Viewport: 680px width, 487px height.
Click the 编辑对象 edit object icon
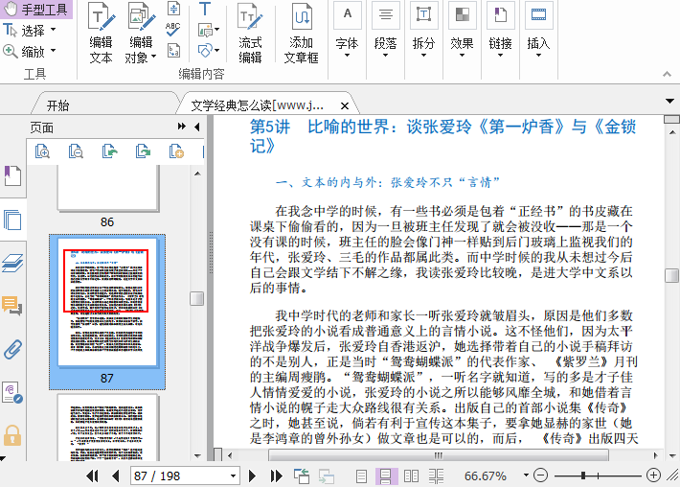click(141, 18)
